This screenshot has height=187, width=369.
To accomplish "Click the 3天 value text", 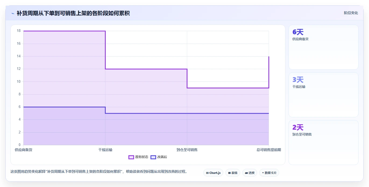I will click(x=298, y=80).
